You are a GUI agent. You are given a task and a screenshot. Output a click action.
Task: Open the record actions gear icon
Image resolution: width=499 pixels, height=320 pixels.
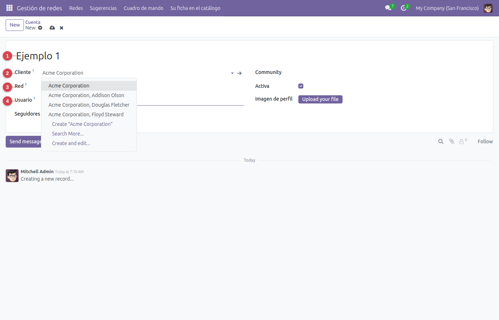click(x=40, y=28)
